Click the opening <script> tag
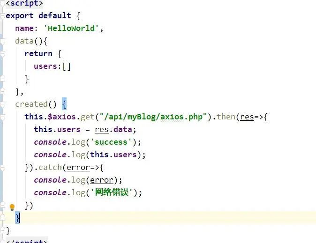The width and height of the screenshot is (316, 243). (x=24, y=3)
